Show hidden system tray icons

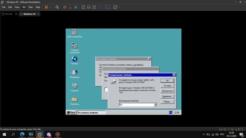(204, 135)
